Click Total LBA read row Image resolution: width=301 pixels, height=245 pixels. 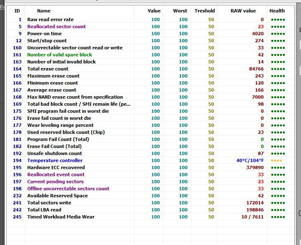coord(150,210)
